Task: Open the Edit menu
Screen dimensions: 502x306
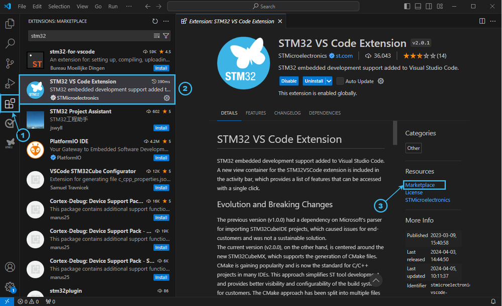Action: tap(37, 7)
